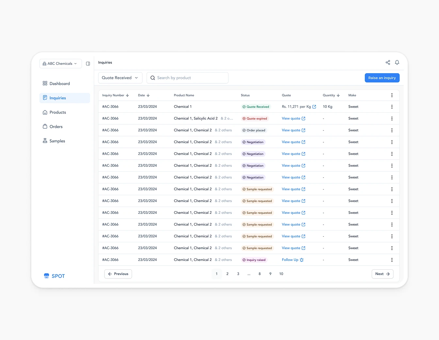The image size is (439, 340).
Task: Sort the table by Inquiry Number
Action: click(128, 95)
